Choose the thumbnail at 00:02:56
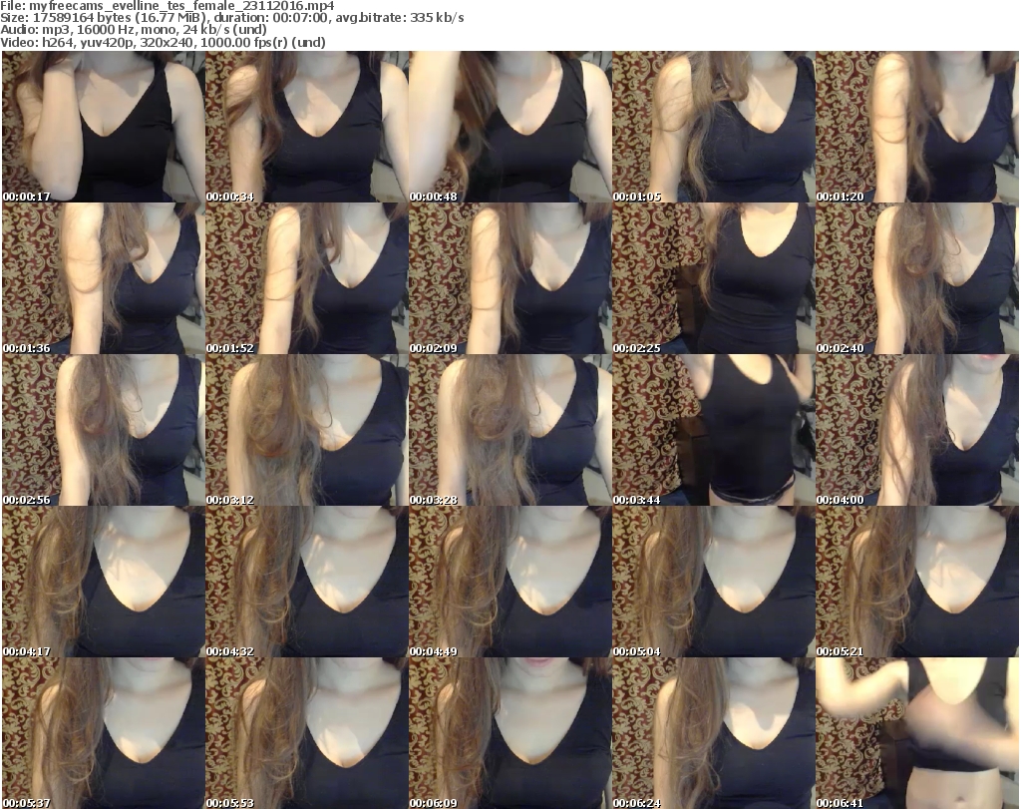Screen dimensions: 1021x809 tap(104, 431)
